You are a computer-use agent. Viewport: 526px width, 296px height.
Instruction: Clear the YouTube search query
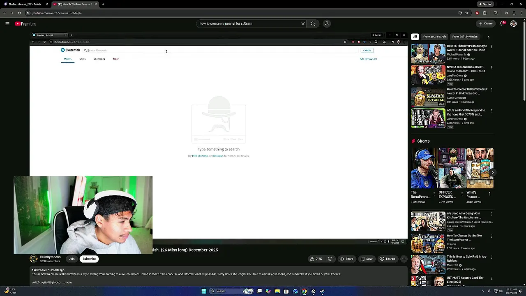(x=303, y=23)
